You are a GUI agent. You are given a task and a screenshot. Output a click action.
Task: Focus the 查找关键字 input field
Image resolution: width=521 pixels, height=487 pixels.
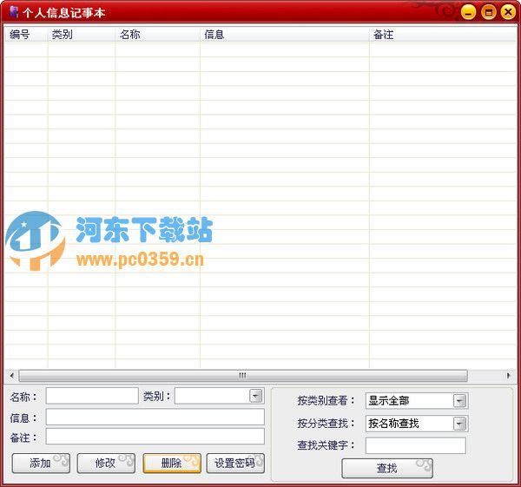[x=416, y=445]
